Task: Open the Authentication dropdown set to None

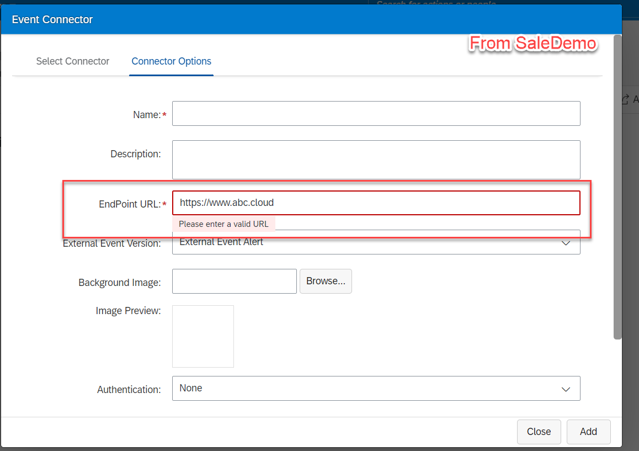Action: (x=376, y=388)
